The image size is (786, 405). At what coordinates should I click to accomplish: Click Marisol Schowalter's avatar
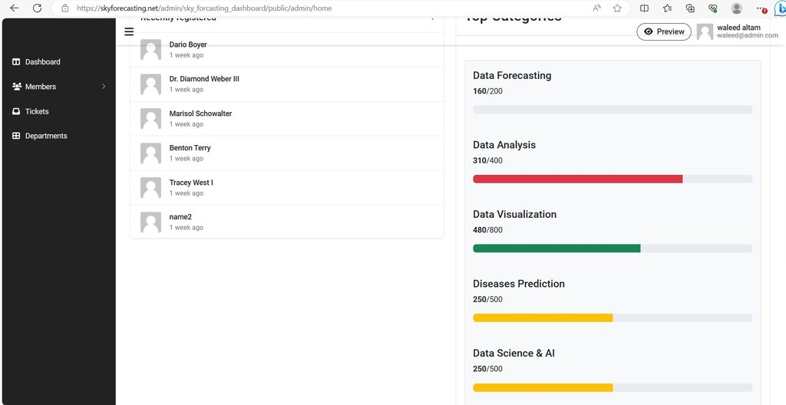[151, 119]
